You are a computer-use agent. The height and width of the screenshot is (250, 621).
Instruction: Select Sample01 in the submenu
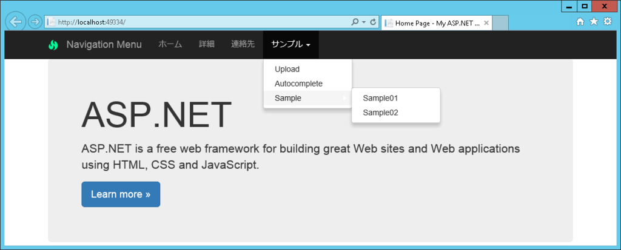(396, 99)
